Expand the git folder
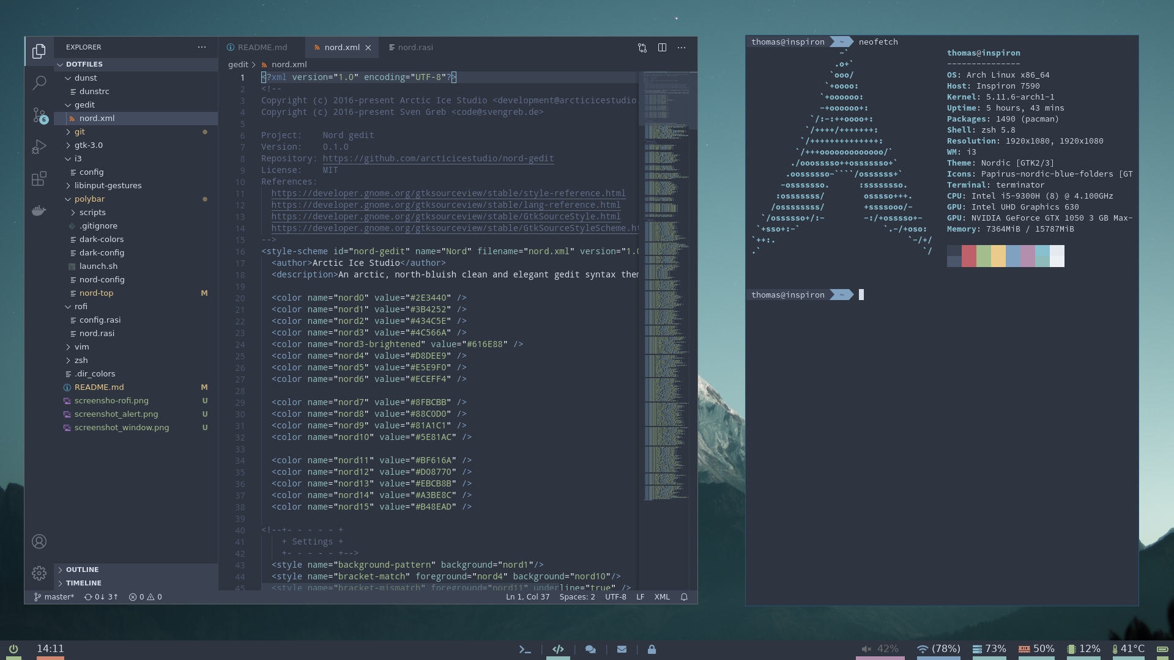This screenshot has width=1174, height=660. 136,131
